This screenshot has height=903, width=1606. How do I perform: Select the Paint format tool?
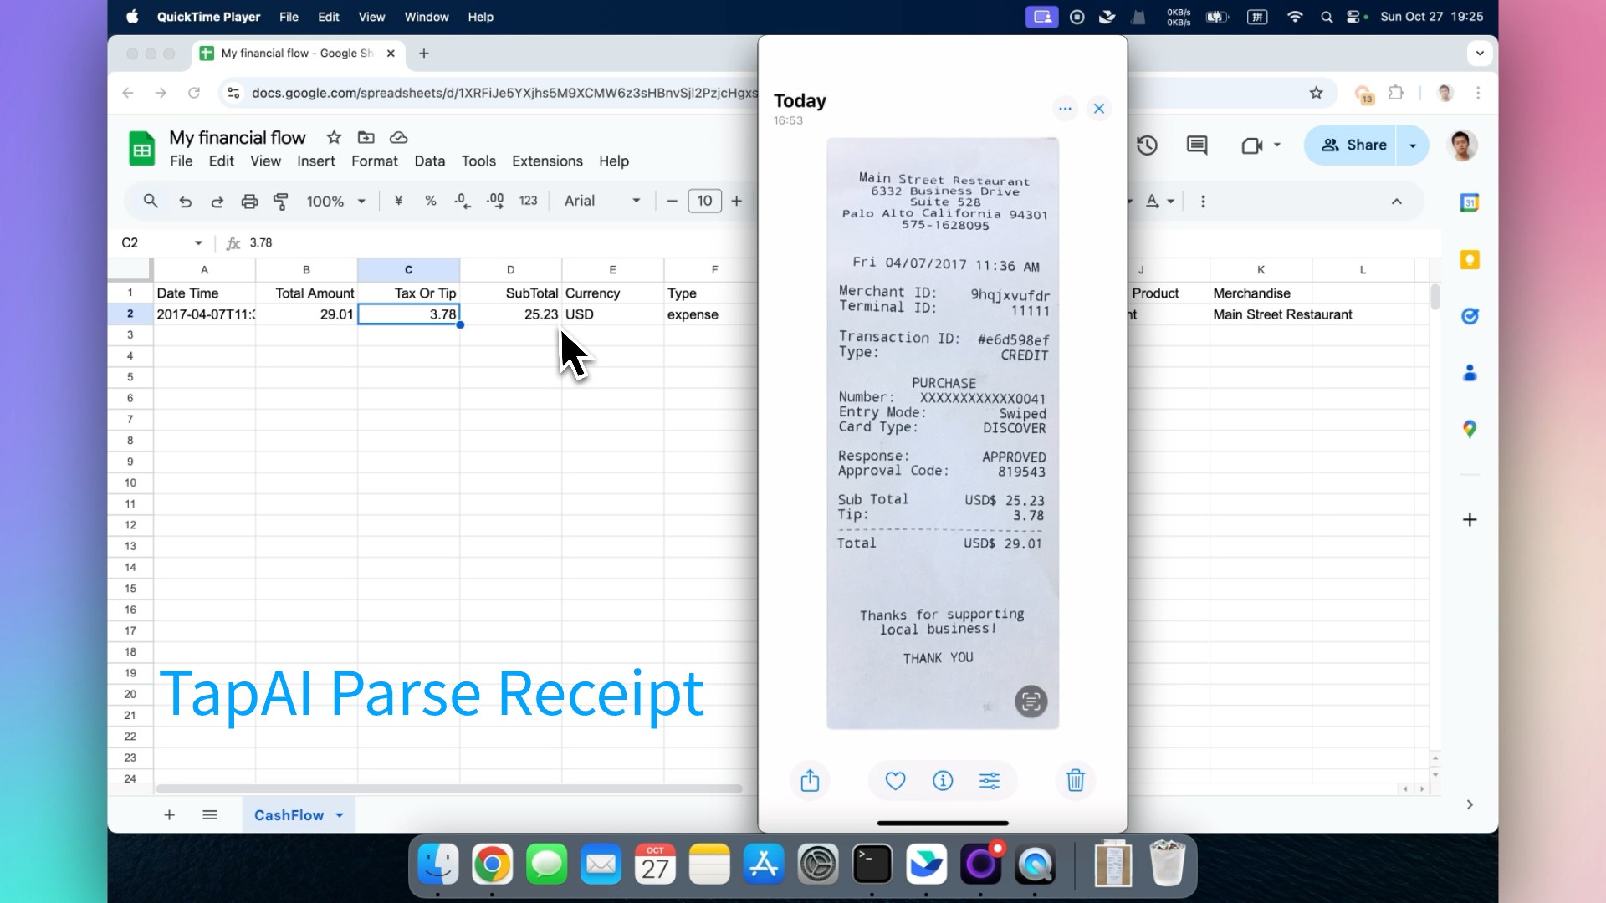point(281,201)
